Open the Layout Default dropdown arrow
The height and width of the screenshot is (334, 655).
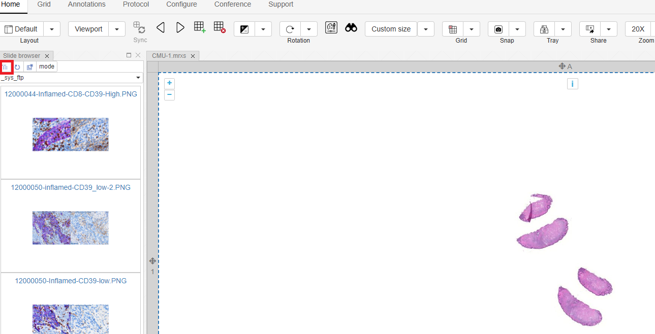tap(52, 29)
